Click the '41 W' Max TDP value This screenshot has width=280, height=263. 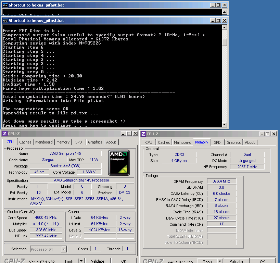pyautogui.click(x=94, y=160)
